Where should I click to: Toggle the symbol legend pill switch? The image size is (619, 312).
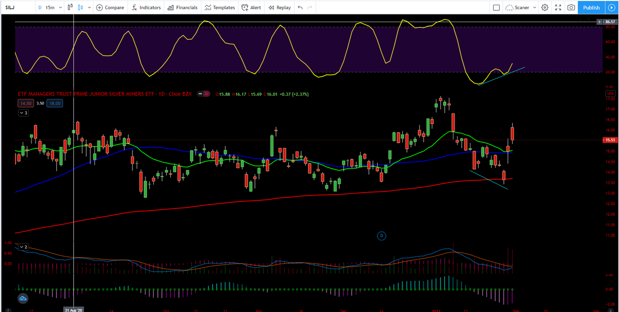tap(204, 94)
